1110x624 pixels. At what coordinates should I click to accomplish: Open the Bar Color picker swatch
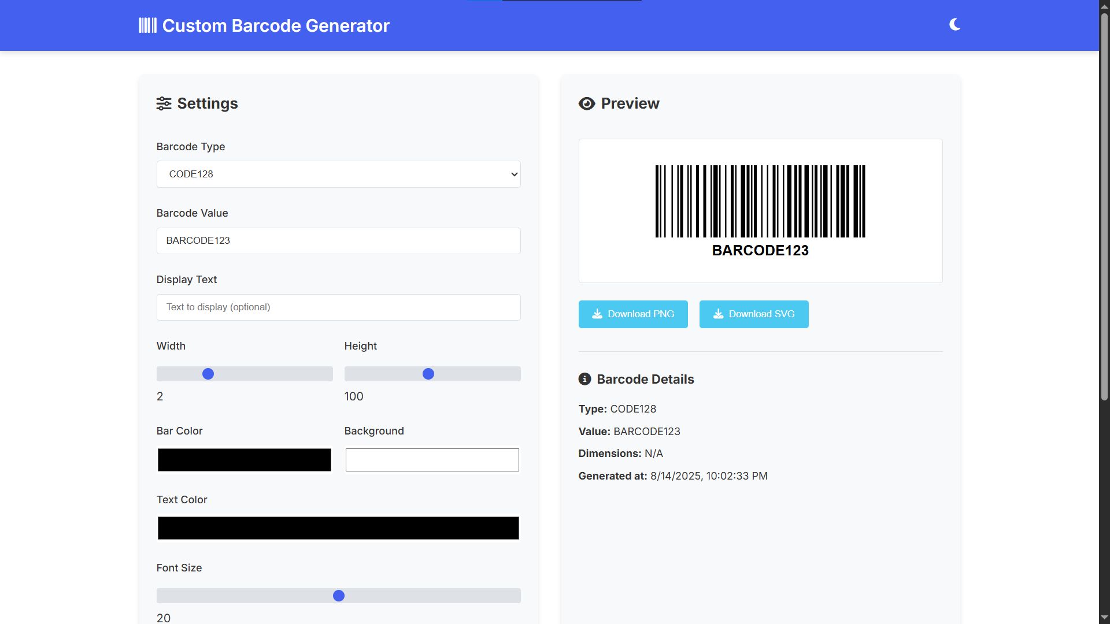245,460
